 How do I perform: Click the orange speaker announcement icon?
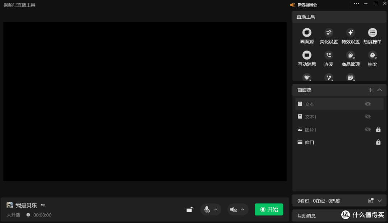292,5
